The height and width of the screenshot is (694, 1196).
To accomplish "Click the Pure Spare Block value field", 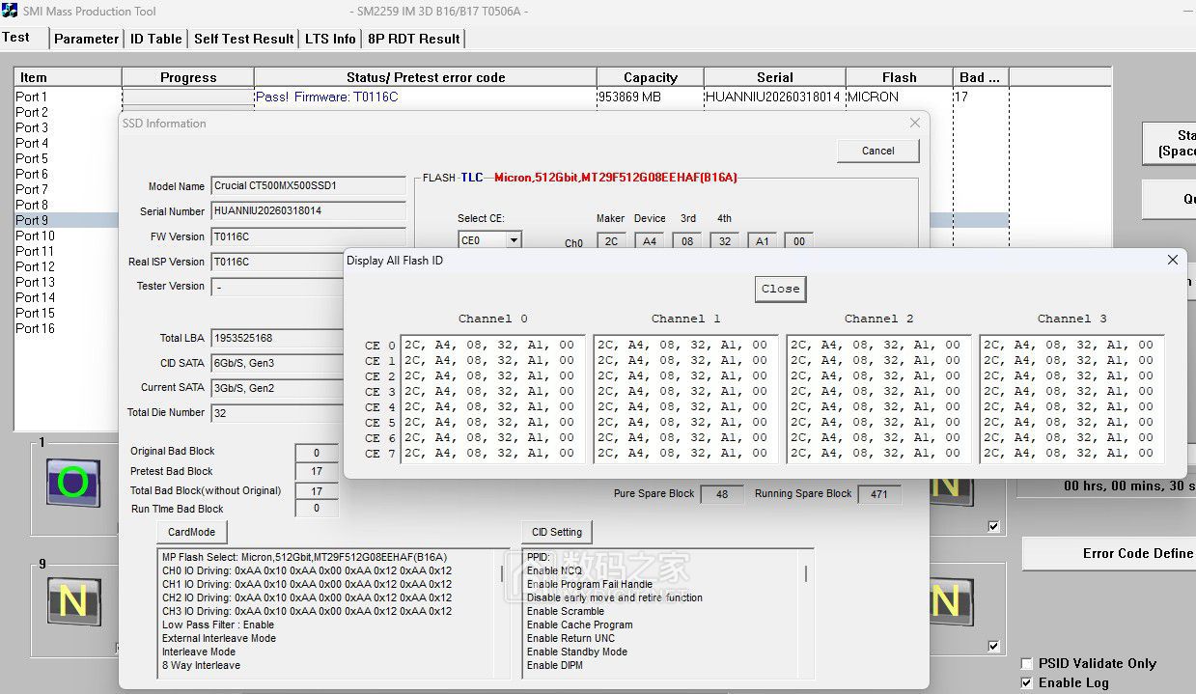I will pyautogui.click(x=722, y=494).
